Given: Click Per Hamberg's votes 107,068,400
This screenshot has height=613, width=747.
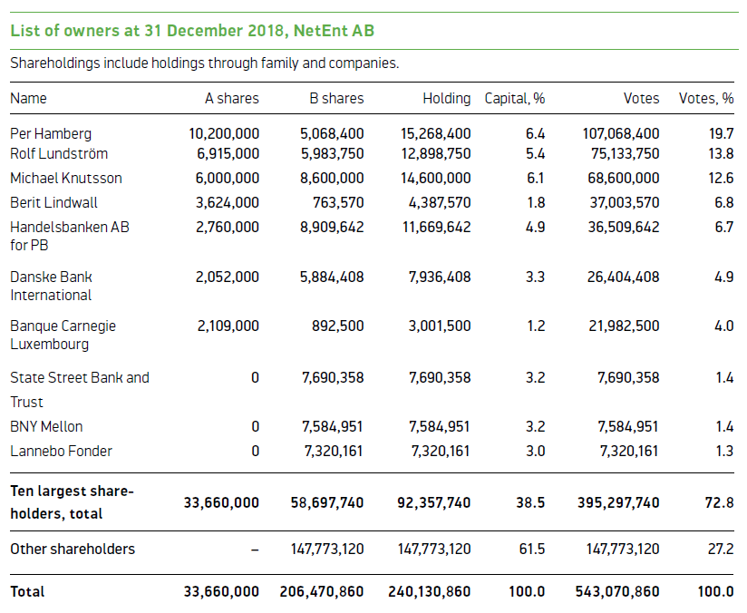Looking at the screenshot, I should click(621, 134).
